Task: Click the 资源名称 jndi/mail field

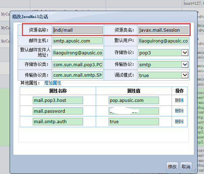Action: point(78,30)
